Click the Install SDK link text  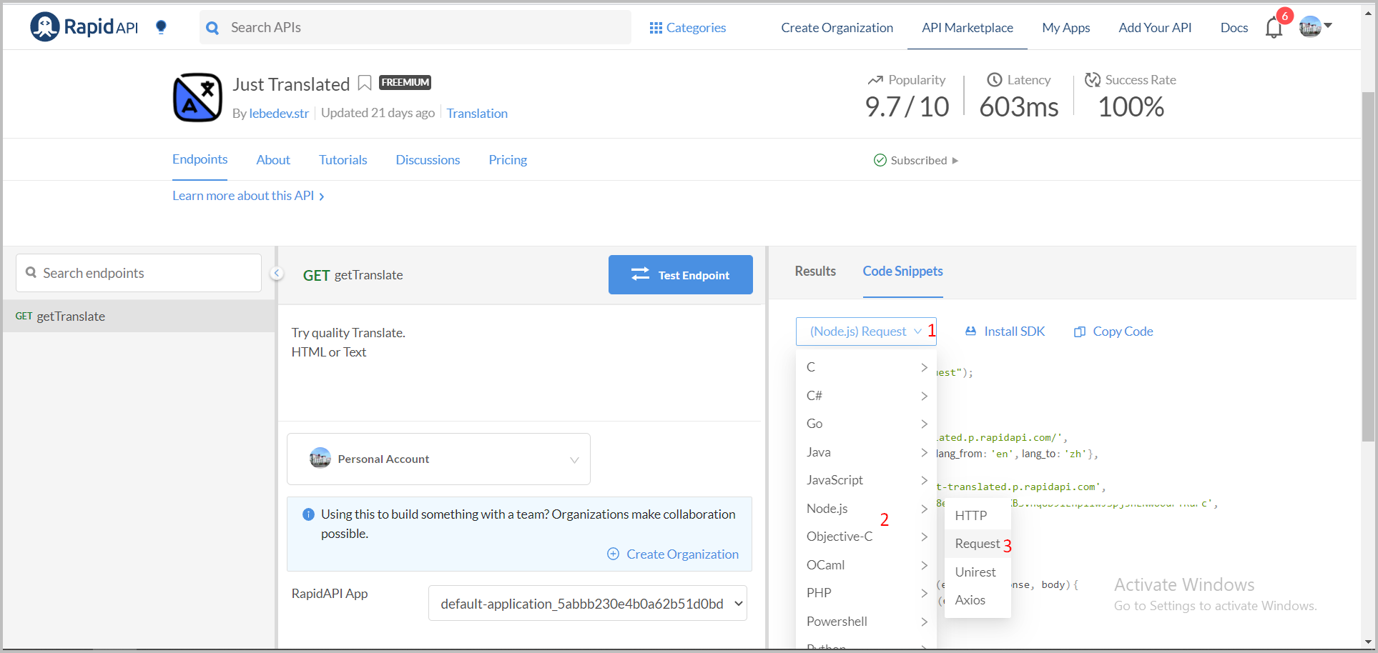(x=1014, y=332)
